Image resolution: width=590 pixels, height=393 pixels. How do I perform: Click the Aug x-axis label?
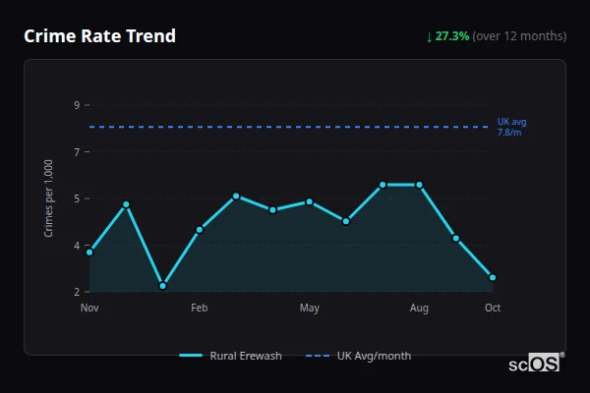click(x=419, y=309)
